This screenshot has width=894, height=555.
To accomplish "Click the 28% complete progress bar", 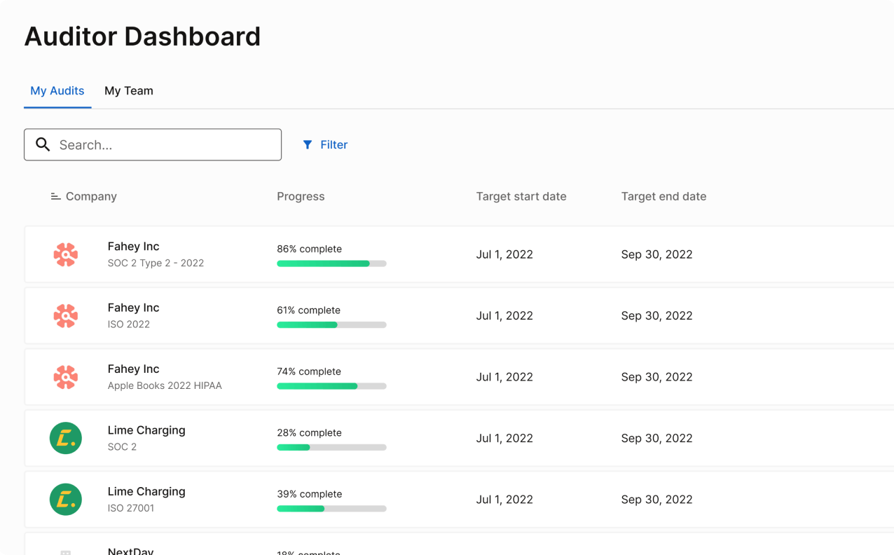I will point(331,447).
